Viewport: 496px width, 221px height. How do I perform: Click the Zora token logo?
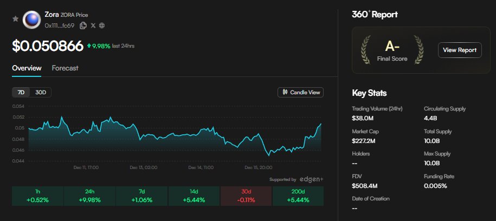(31, 19)
